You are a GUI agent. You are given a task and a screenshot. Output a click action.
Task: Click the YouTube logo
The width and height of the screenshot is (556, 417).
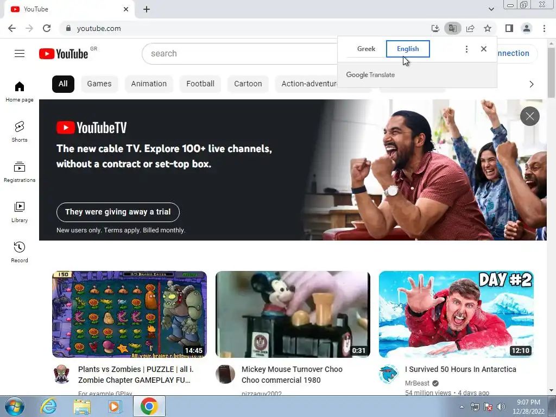[x=64, y=54]
